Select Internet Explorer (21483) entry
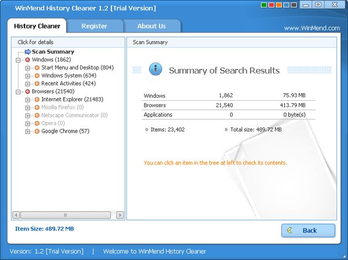The height and width of the screenshot is (260, 348). click(72, 100)
